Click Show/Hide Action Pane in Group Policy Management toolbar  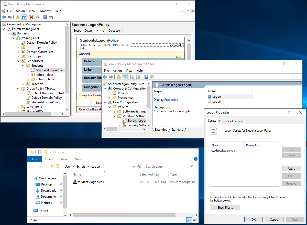coord(51,17)
